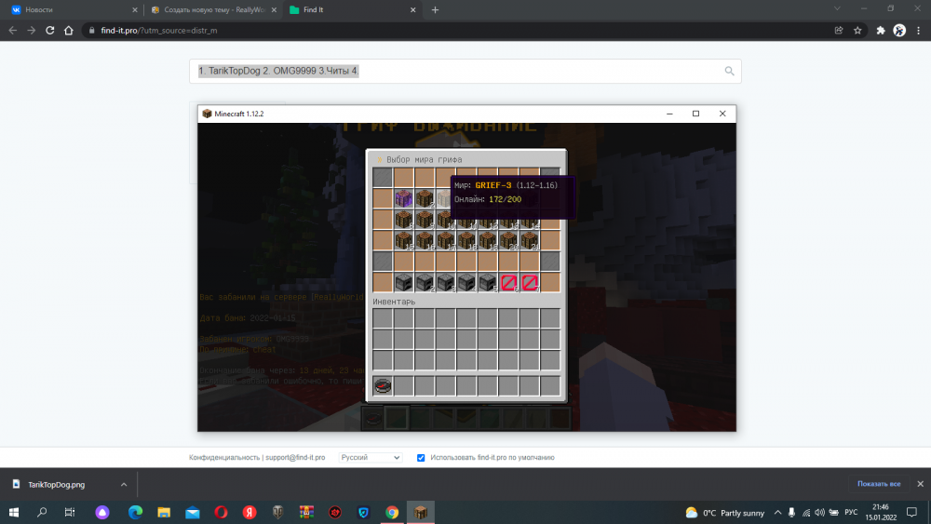This screenshot has width=931, height=524.
Task: Click the address bar showing find-it.pro
Action: [457, 31]
